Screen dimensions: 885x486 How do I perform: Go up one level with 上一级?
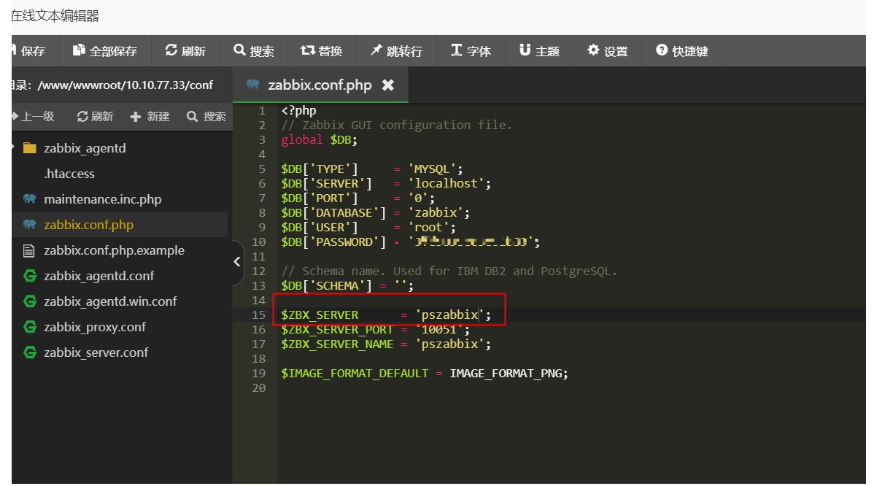(x=33, y=117)
